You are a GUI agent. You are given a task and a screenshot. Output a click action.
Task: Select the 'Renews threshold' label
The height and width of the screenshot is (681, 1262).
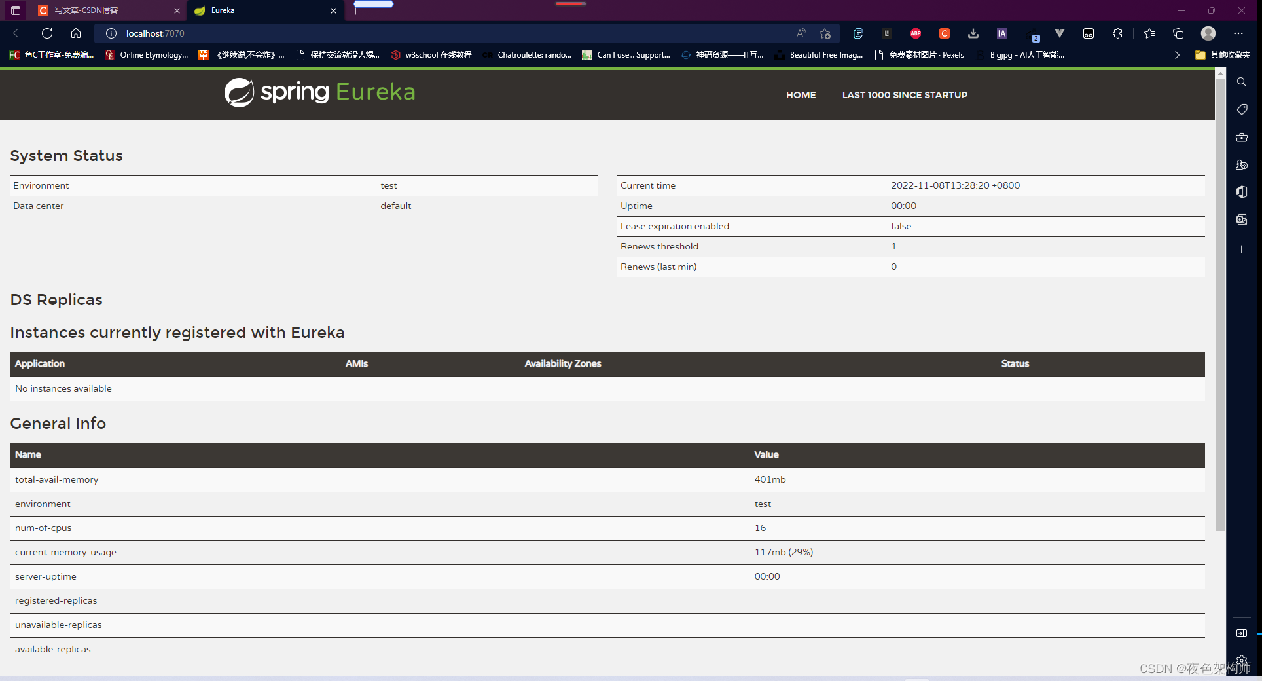(x=659, y=246)
